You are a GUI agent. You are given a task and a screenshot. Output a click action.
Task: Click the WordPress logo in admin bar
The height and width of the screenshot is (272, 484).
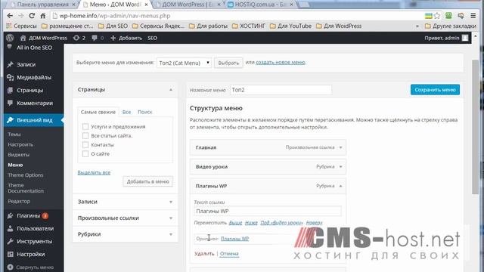[x=10, y=38]
